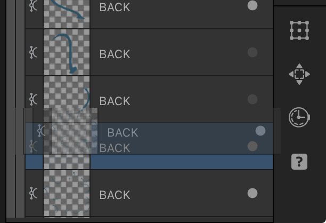
Task: Open the Transform panel bounding-box icon
Action: click(x=299, y=30)
